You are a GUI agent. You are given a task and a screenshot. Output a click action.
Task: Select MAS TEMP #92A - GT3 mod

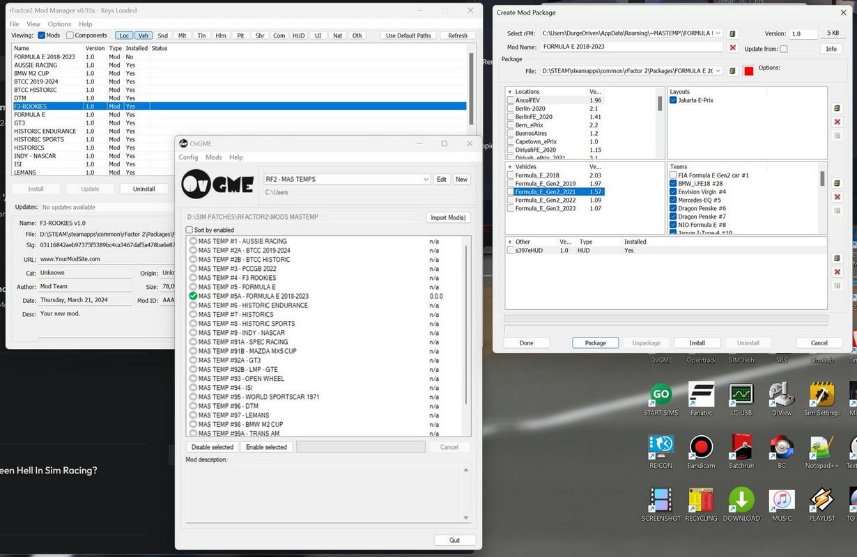coord(229,360)
